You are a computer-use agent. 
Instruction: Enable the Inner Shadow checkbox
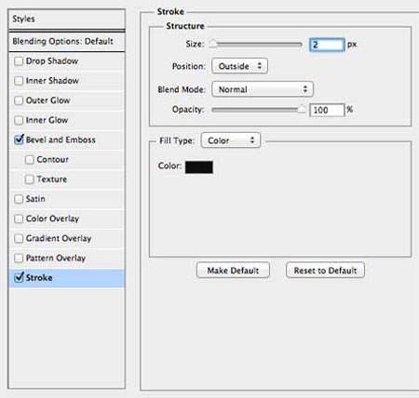[x=19, y=81]
